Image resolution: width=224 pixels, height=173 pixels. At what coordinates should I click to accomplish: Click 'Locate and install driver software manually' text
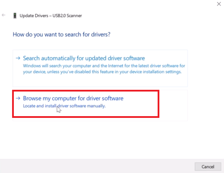point(64,106)
